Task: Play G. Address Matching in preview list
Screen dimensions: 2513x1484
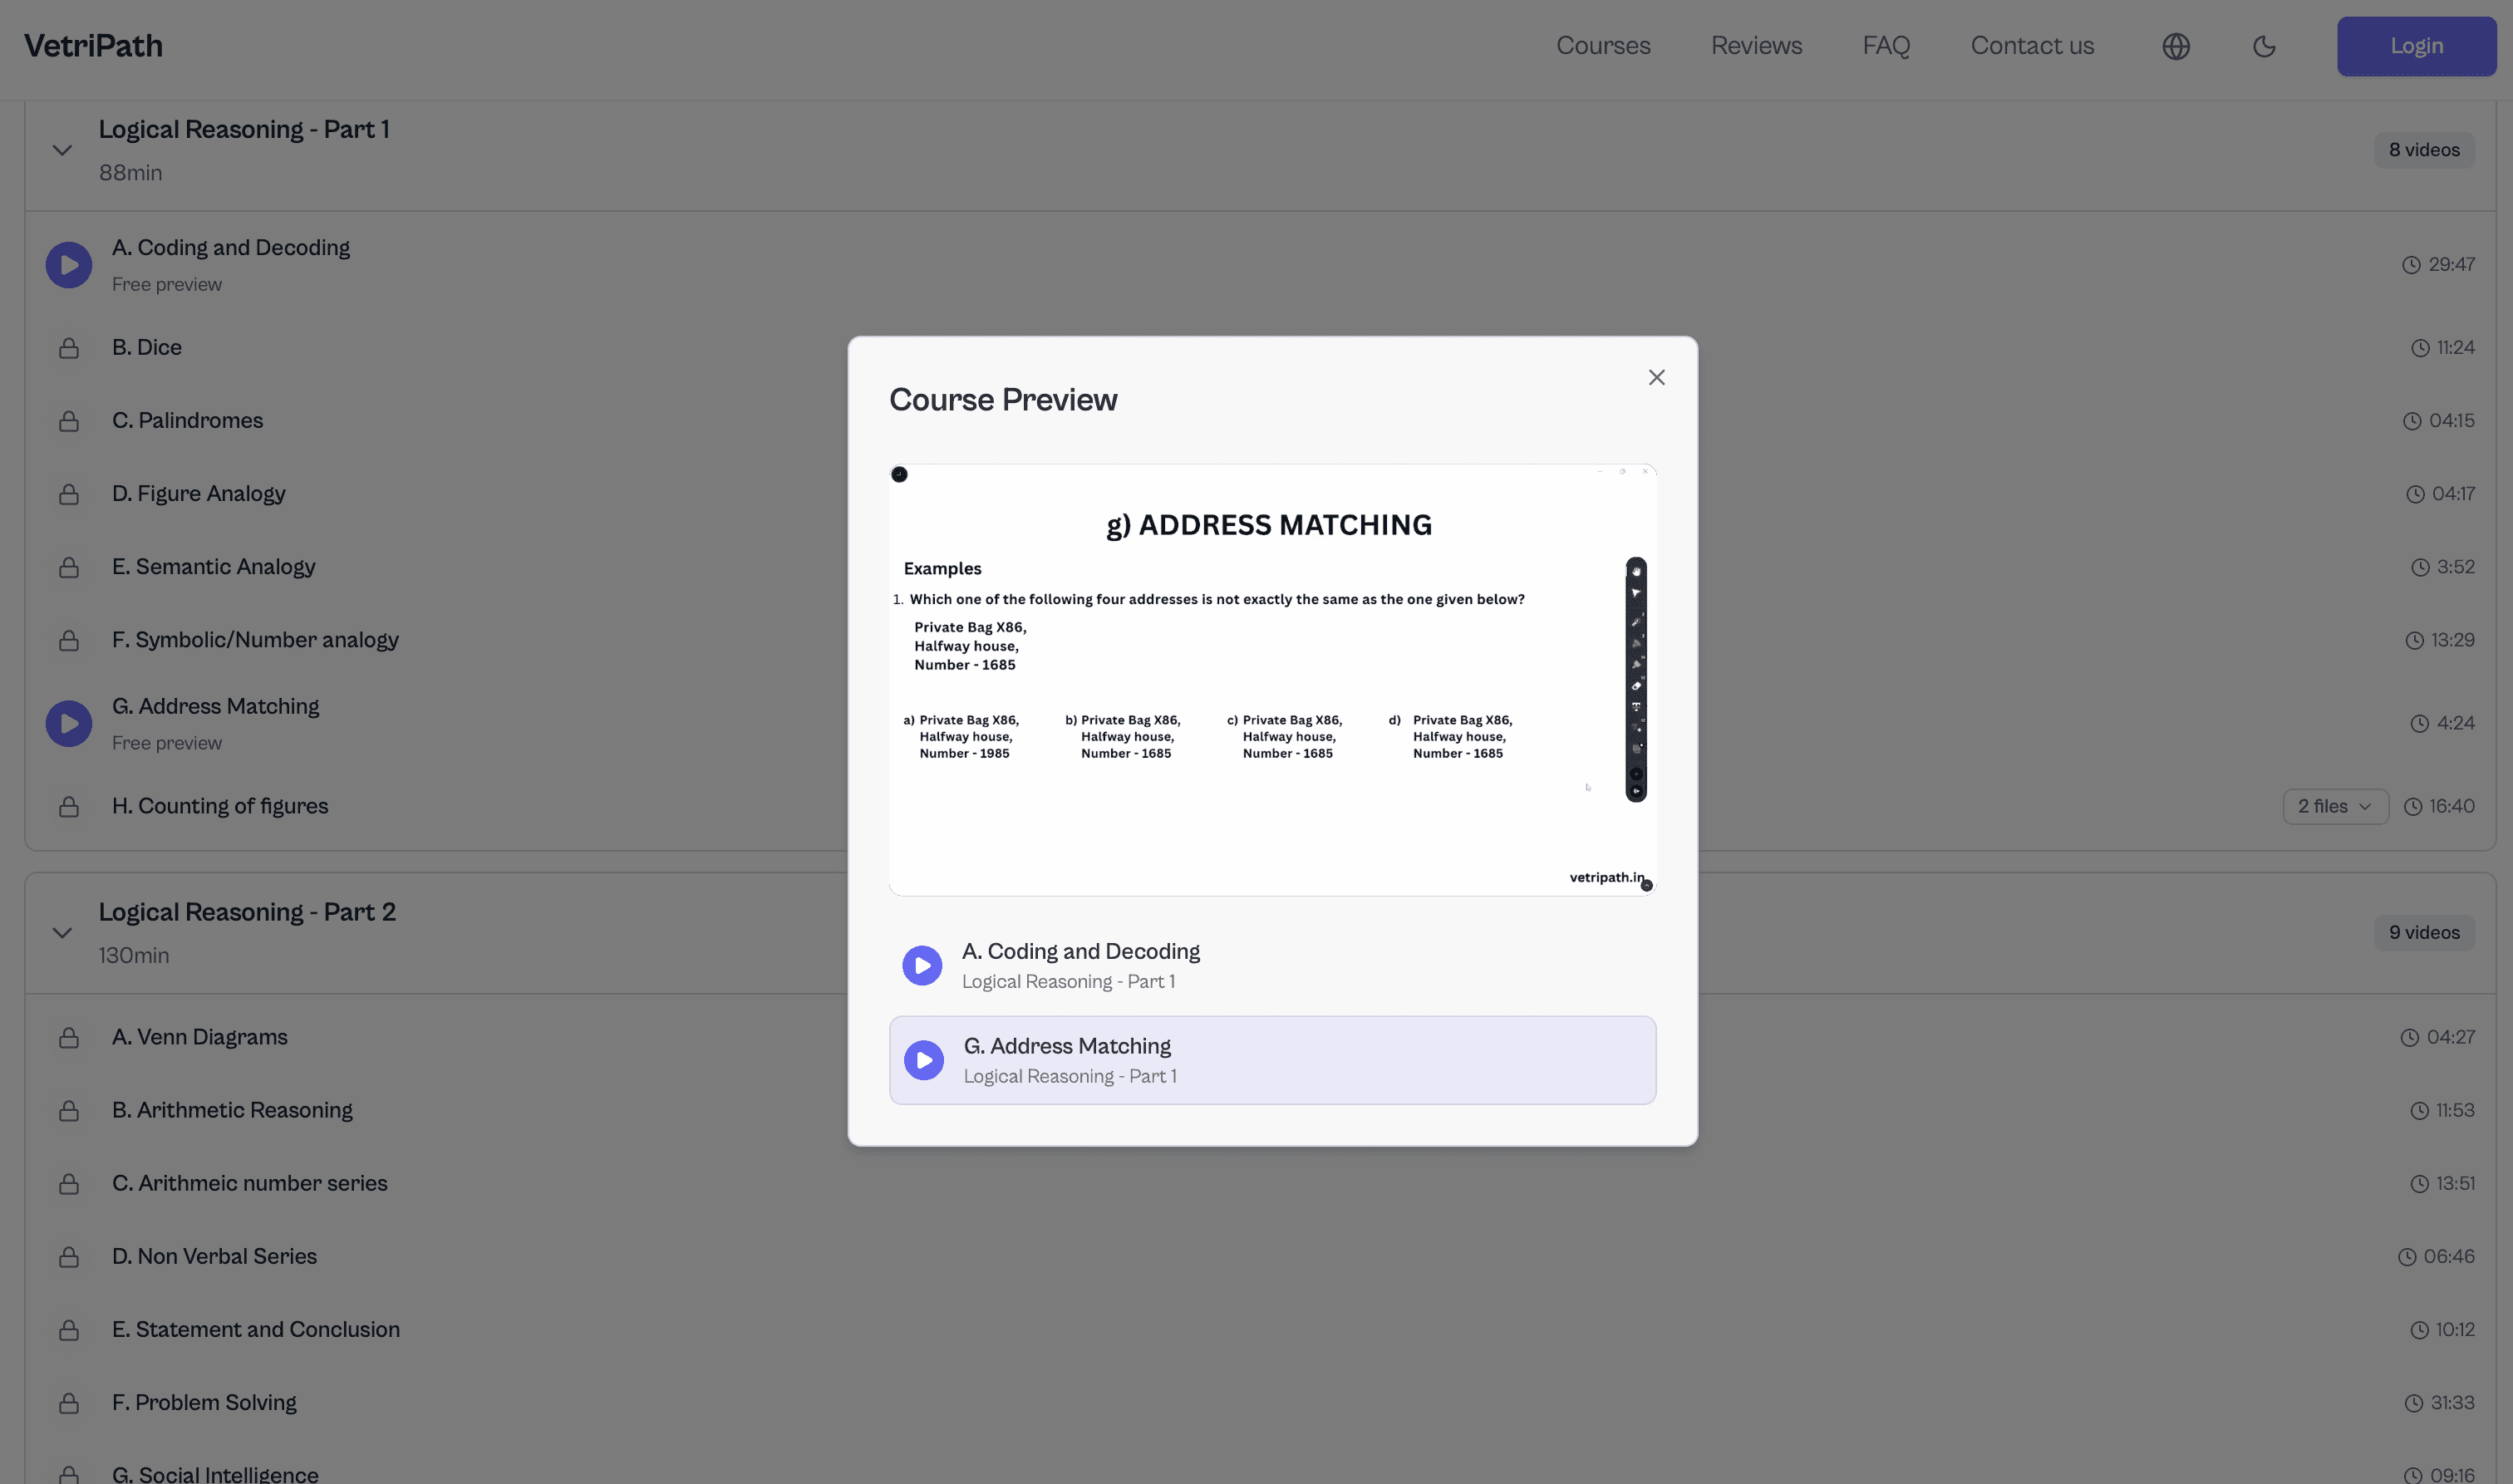Action: (923, 1060)
